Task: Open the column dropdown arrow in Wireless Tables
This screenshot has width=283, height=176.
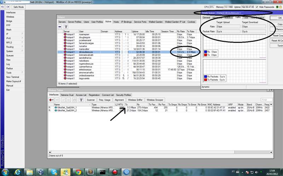Action: [x=271, y=105]
